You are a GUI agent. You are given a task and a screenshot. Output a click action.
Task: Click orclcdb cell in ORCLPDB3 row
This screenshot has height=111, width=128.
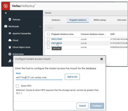(x=84, y=43)
